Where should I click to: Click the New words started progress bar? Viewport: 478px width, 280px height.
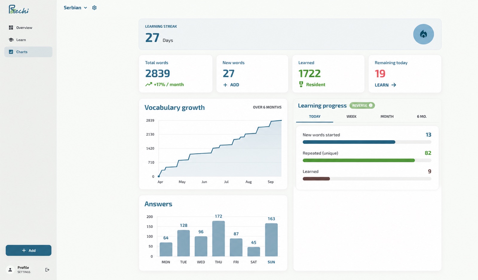(x=367, y=142)
